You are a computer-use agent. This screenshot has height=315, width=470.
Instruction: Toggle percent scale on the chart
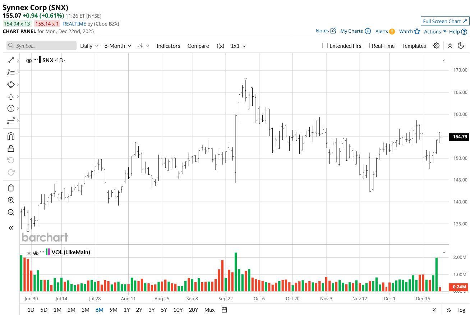448,310
